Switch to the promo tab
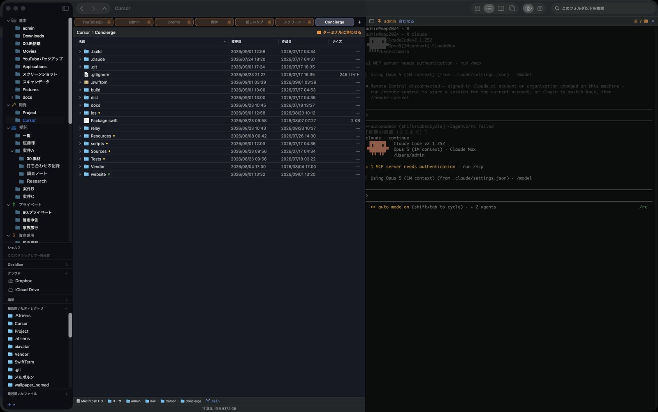This screenshot has width=658, height=412. click(174, 22)
